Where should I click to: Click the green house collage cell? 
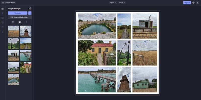pos(145,80)
